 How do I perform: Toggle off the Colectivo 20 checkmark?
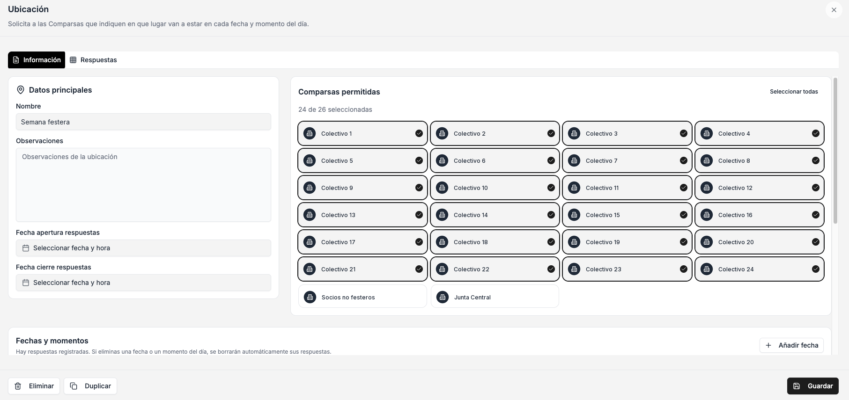816,242
